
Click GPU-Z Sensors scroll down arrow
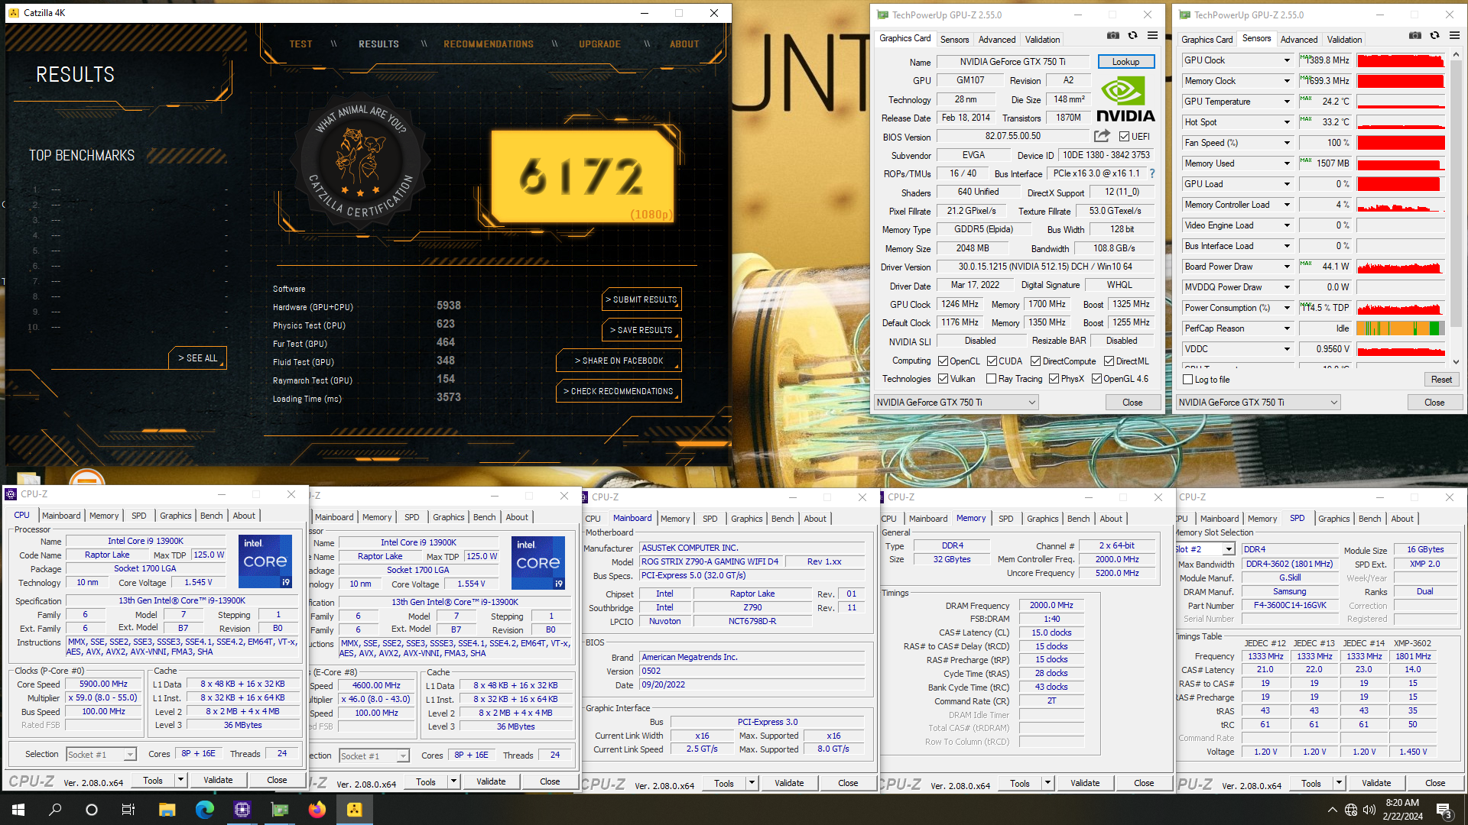click(x=1456, y=362)
